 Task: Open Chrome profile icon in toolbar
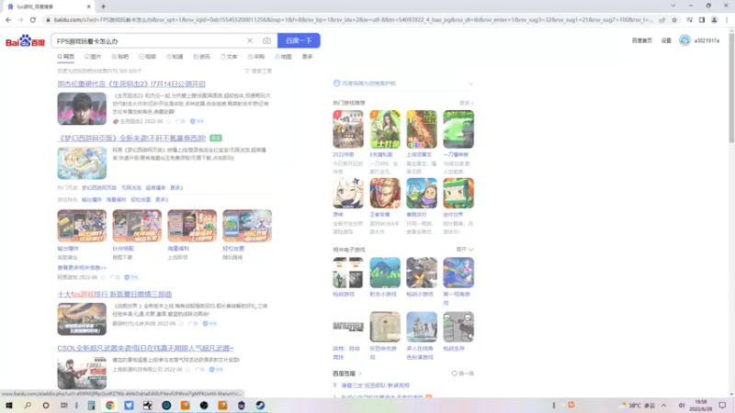pos(714,20)
